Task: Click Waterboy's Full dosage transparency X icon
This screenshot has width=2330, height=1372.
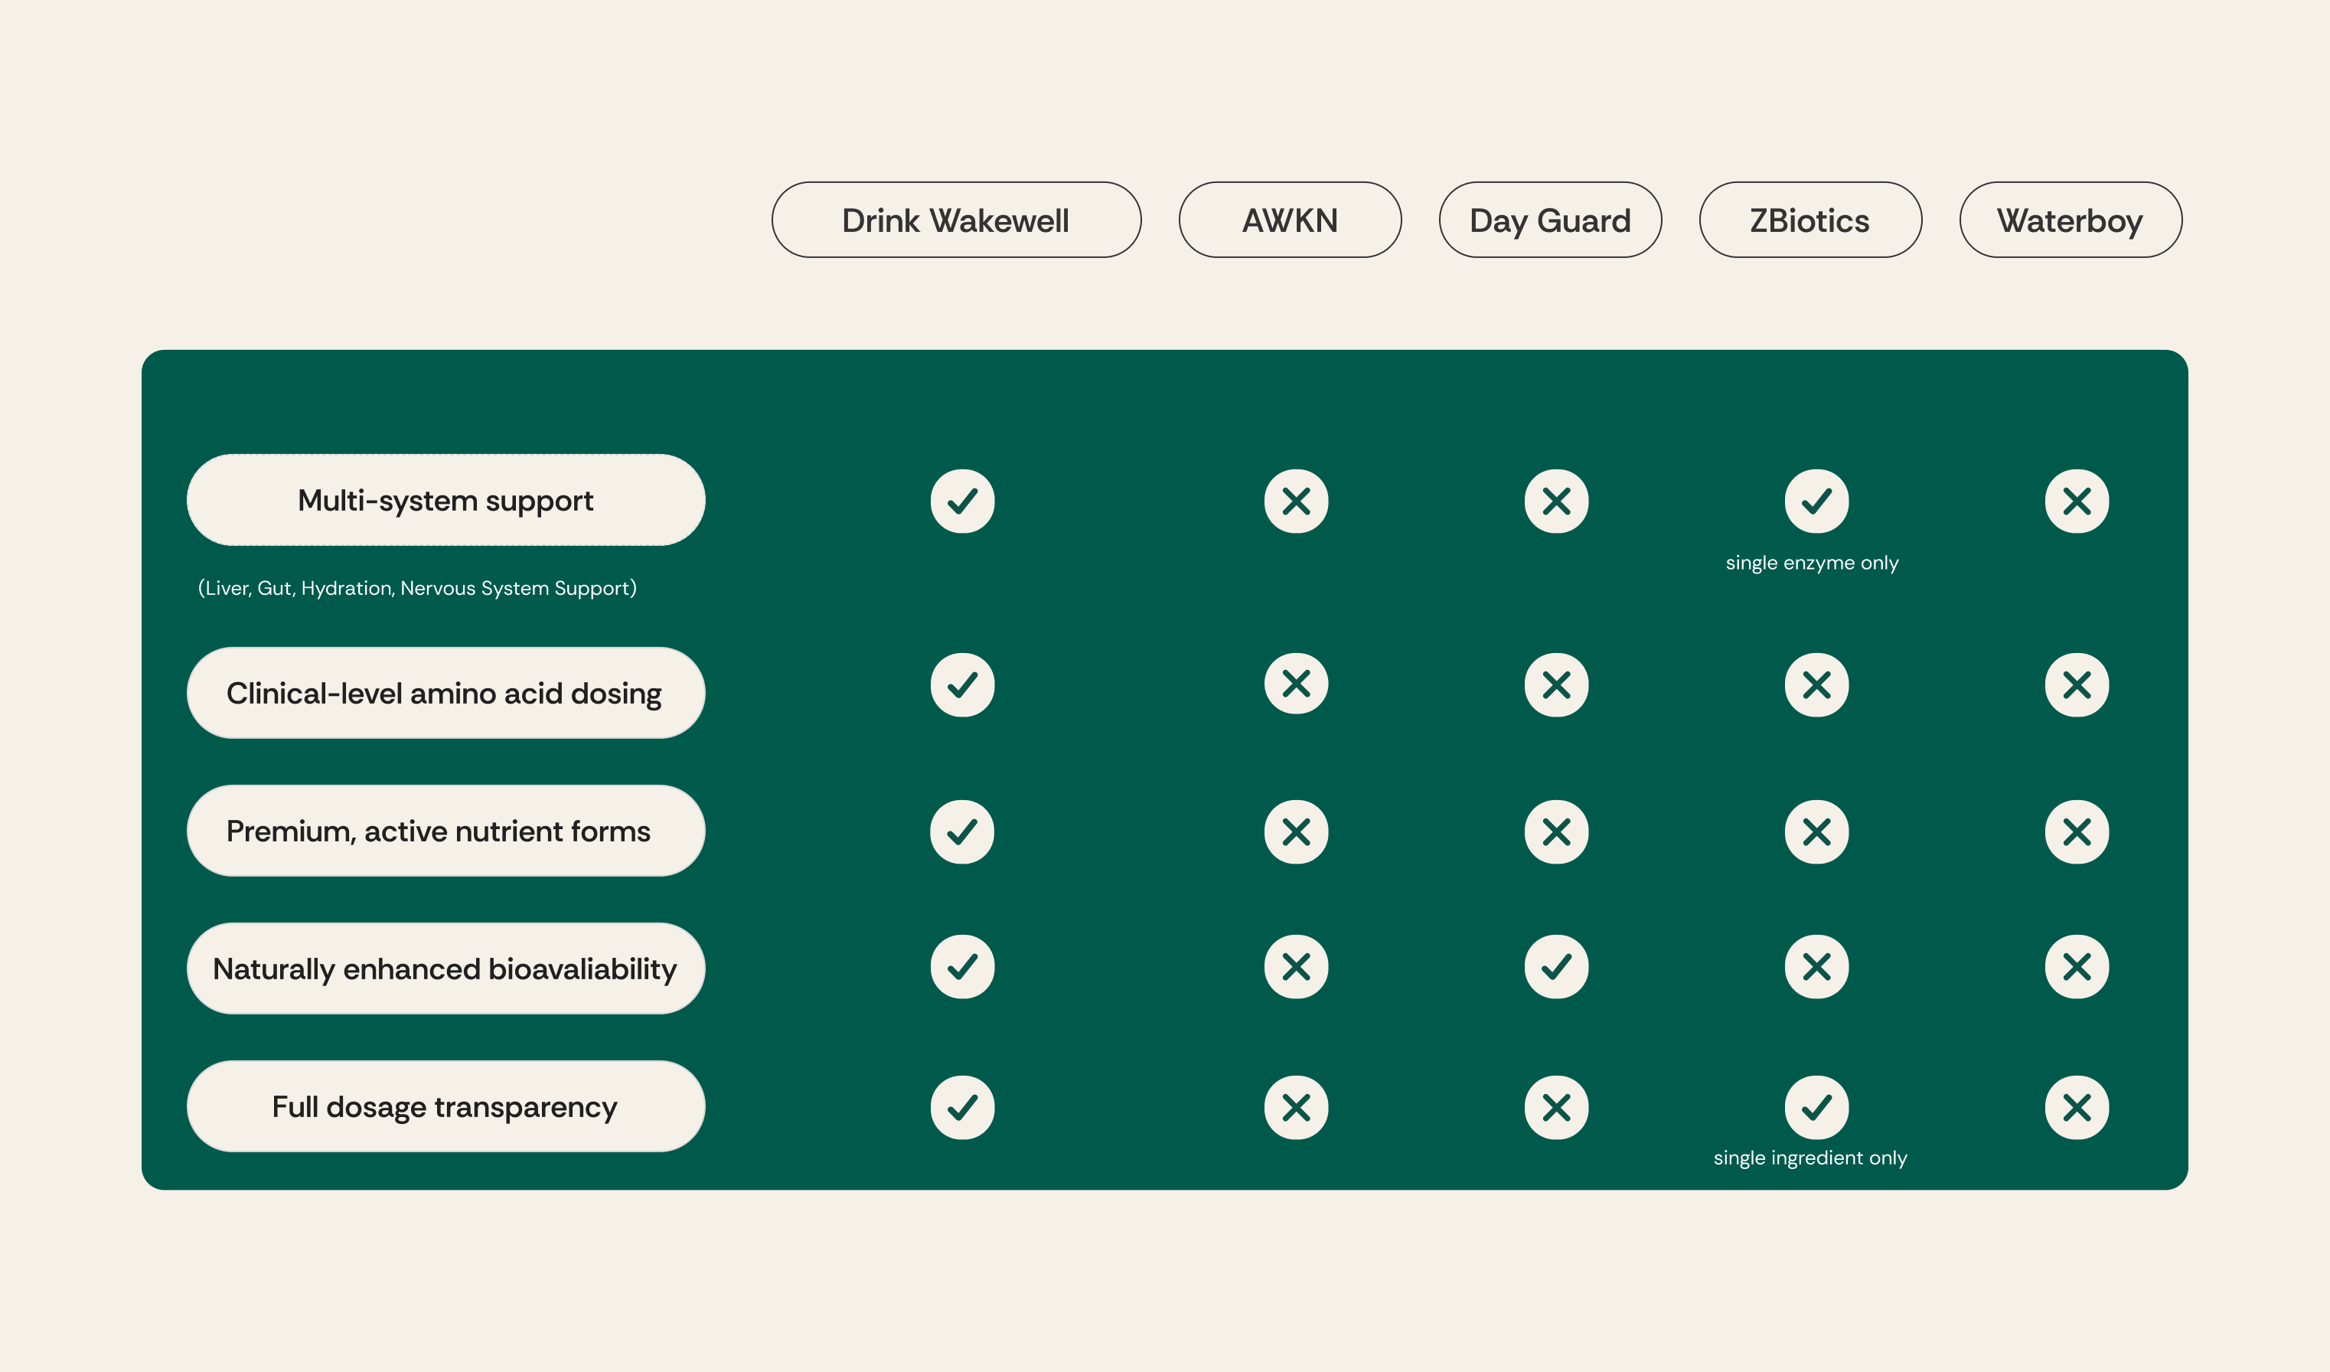Action: (2076, 1106)
